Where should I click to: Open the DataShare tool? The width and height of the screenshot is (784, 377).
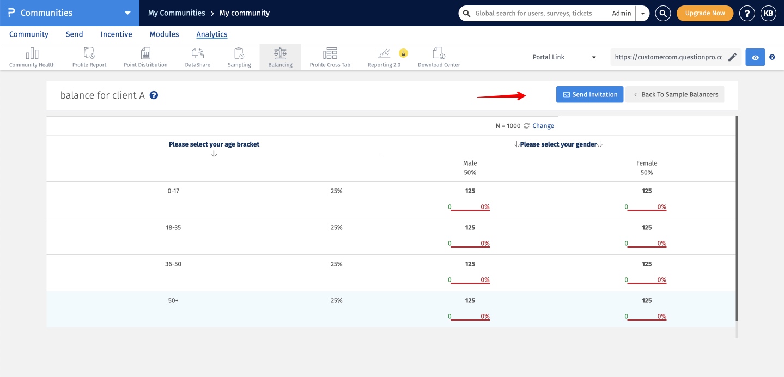tap(198, 53)
